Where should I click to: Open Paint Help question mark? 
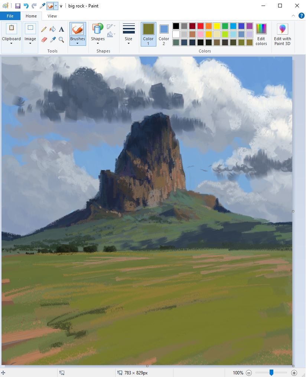click(302, 16)
